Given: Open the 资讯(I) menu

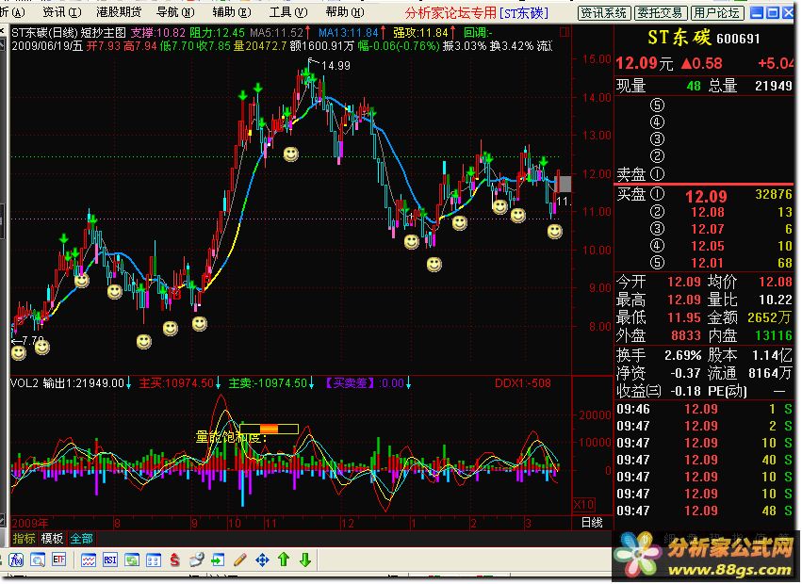Looking at the screenshot, I should (62, 11).
